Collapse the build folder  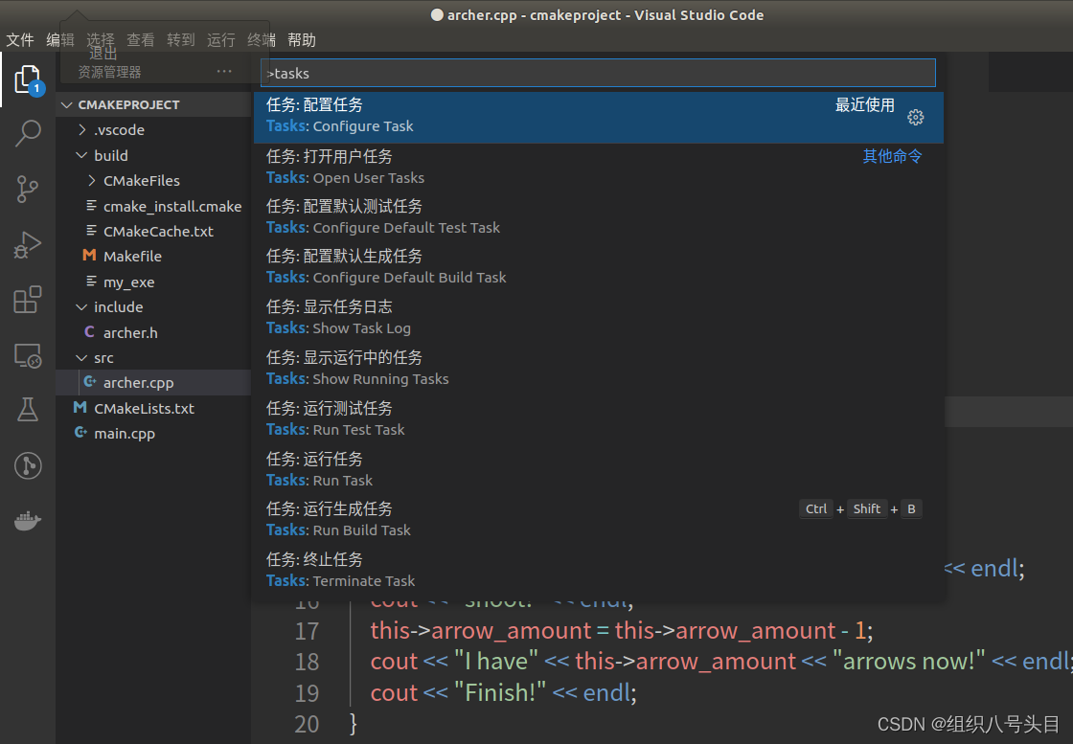[81, 155]
